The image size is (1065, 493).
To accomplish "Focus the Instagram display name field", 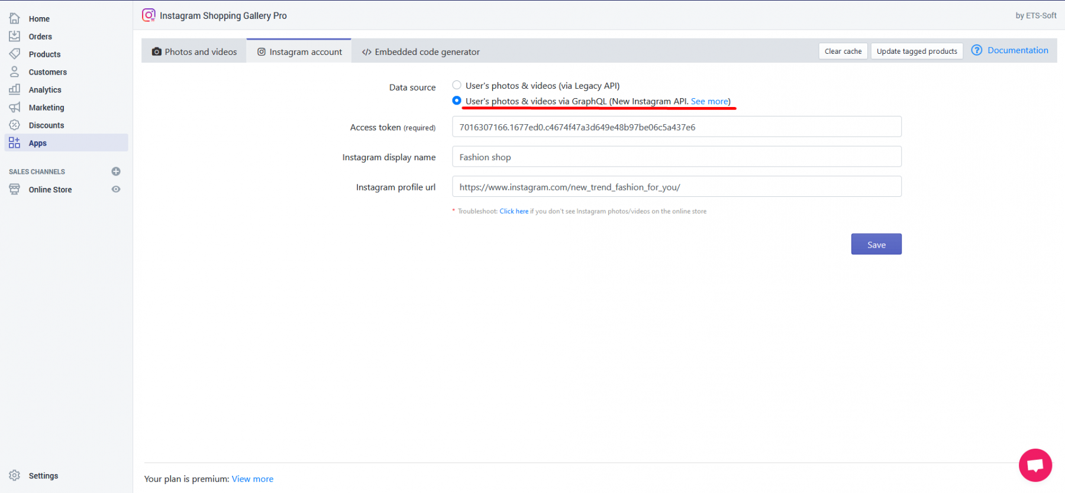I will [677, 157].
